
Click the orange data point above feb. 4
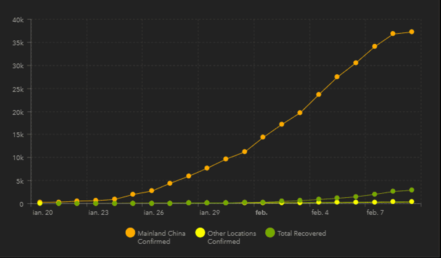point(319,94)
